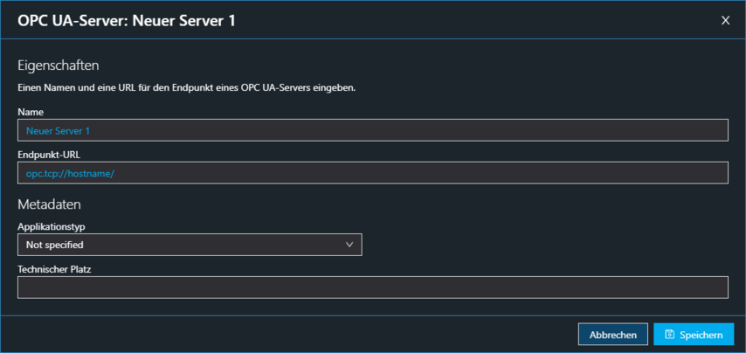Viewport: 746px width, 353px height.
Task: Click the Applikationstyp label
Action: (52, 226)
